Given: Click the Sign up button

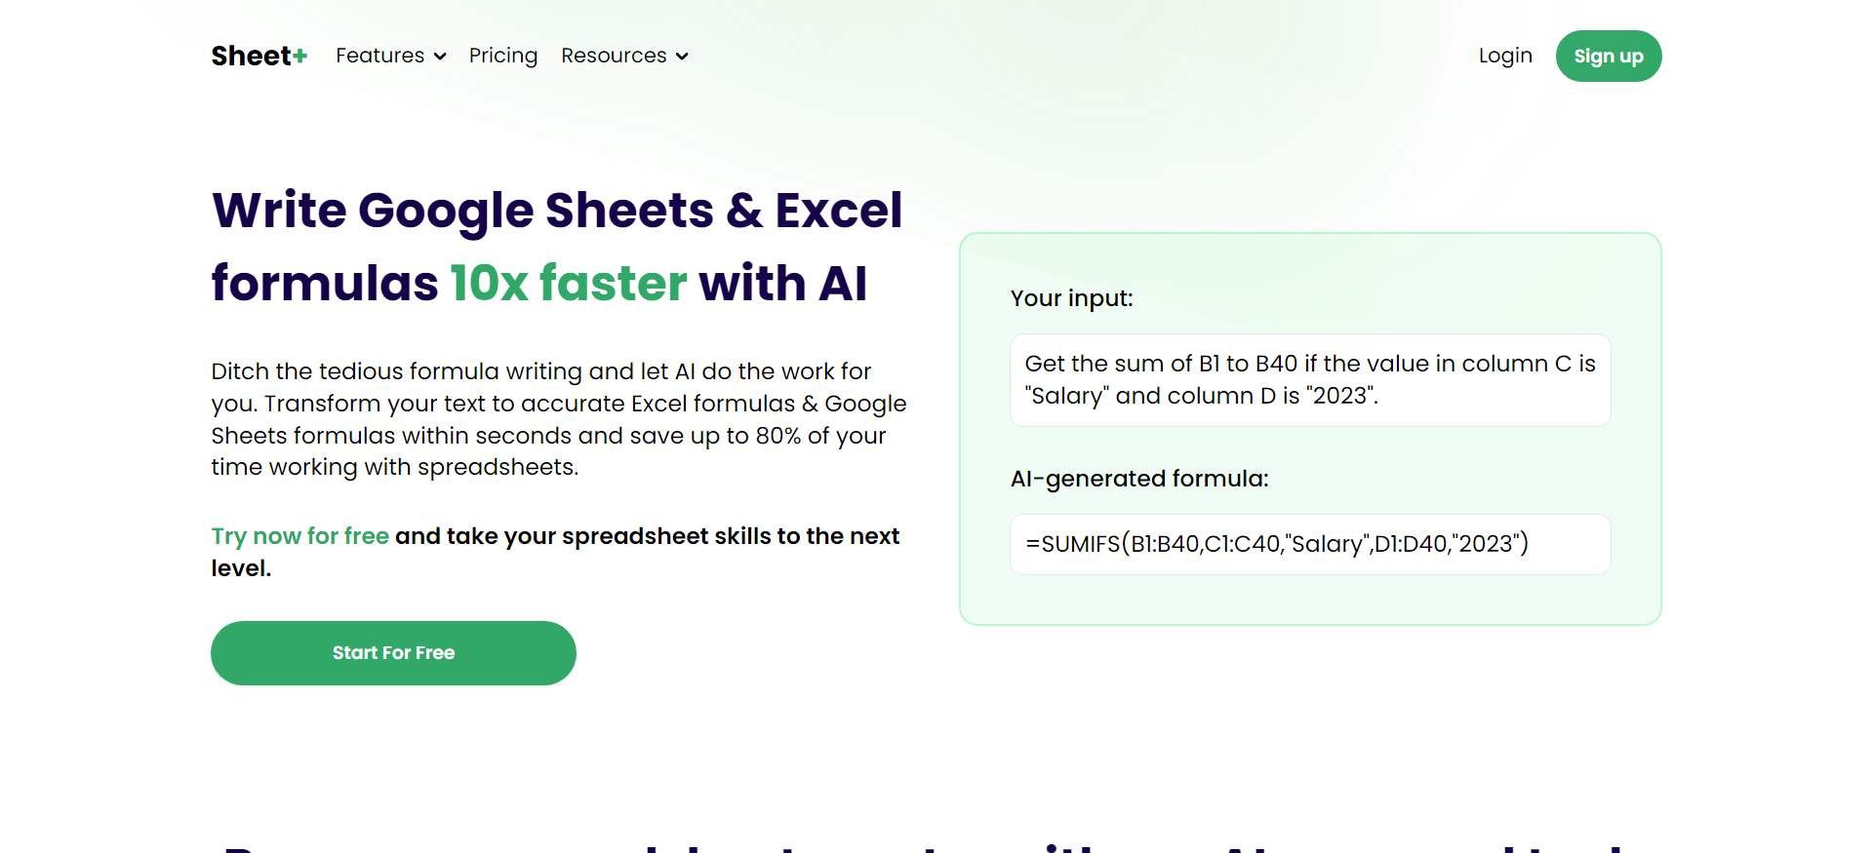Looking at the screenshot, I should [1608, 56].
